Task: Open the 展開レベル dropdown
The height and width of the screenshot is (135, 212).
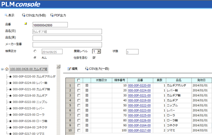Action: click(x=99, y=51)
